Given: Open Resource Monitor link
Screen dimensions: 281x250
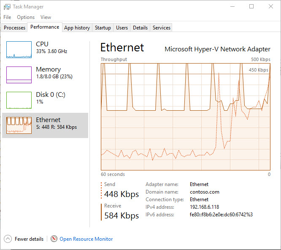Looking at the screenshot, I should [86, 239].
